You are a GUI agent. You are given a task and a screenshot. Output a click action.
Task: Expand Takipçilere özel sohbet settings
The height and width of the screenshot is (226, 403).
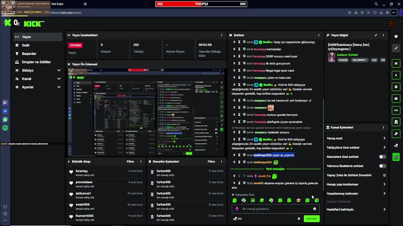pos(356,148)
